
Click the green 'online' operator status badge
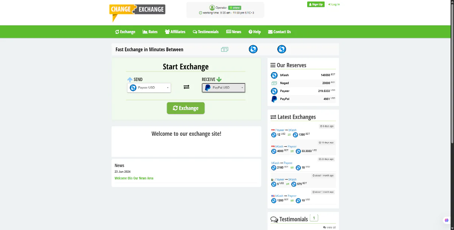[x=235, y=8]
